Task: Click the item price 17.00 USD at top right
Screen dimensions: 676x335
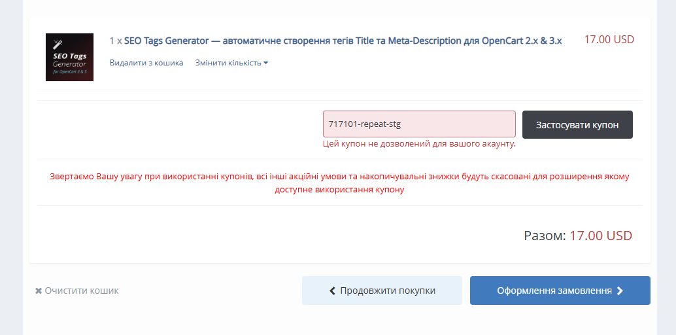Action: click(x=609, y=39)
